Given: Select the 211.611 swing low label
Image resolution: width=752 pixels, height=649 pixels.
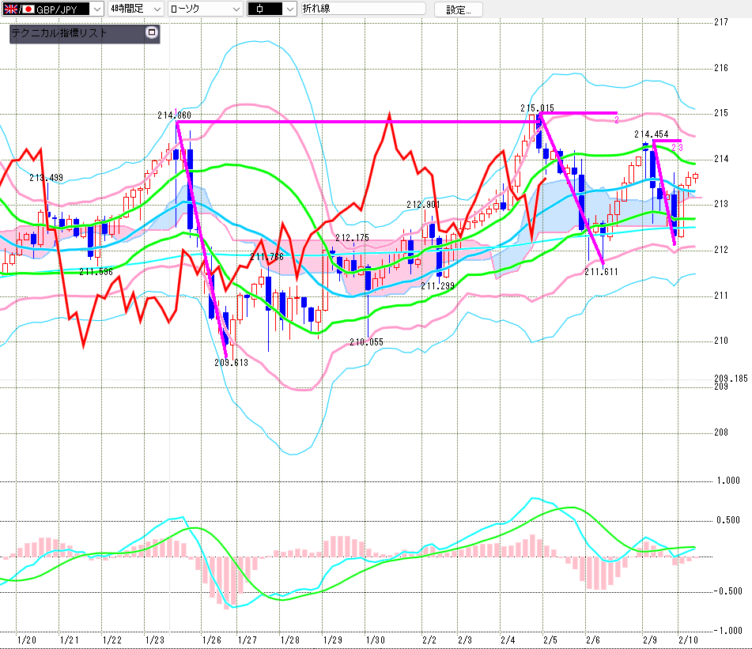Looking at the screenshot, I should (600, 271).
